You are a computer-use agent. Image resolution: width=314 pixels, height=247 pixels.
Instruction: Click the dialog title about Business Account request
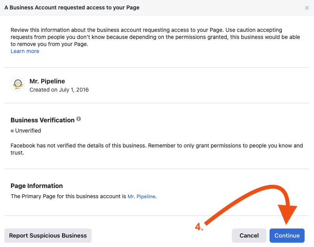(x=72, y=7)
